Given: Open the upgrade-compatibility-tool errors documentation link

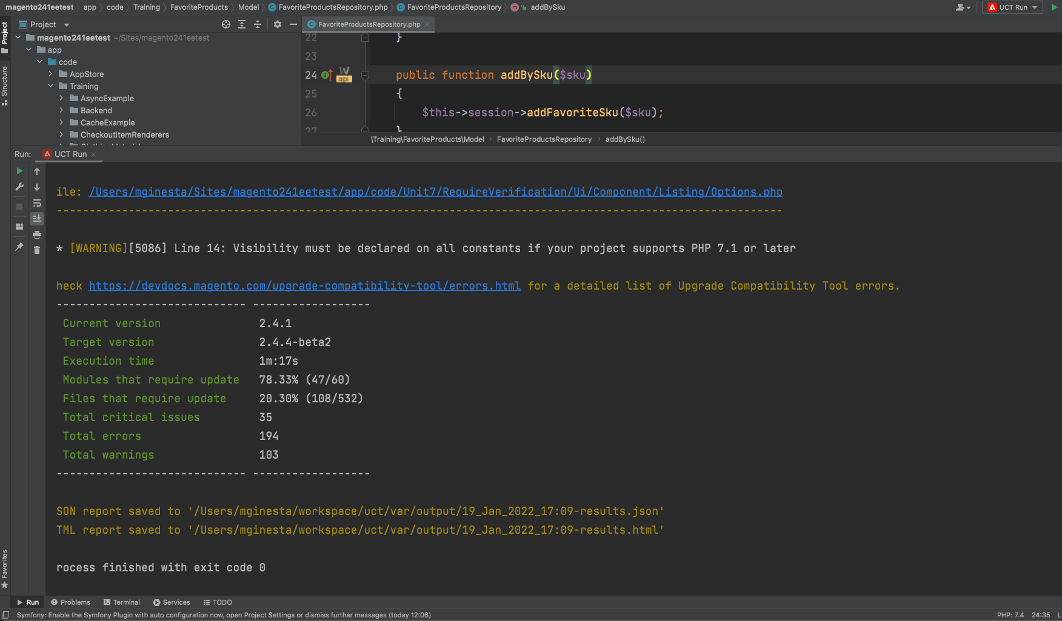Looking at the screenshot, I should coord(304,285).
